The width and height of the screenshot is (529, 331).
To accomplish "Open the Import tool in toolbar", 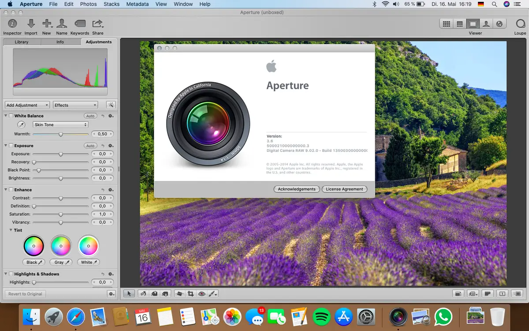I will click(31, 24).
